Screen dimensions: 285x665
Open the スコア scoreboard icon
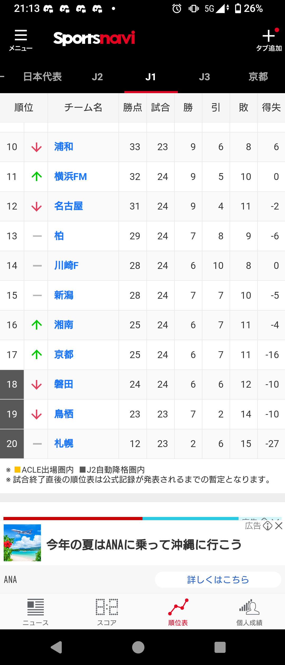[x=107, y=607]
